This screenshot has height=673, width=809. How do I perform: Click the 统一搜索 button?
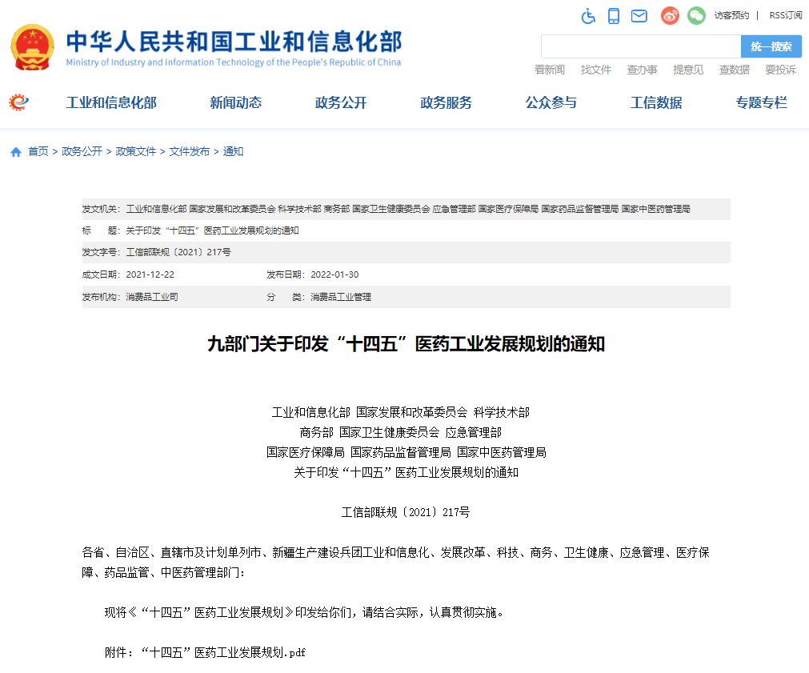click(771, 46)
